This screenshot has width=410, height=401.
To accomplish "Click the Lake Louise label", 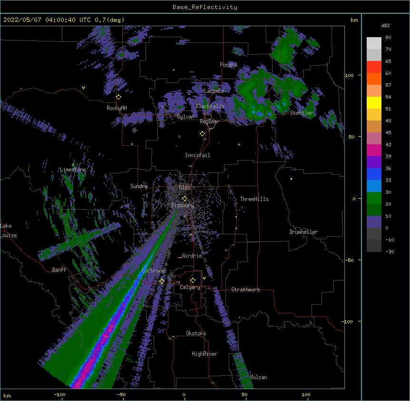I will [x=9, y=231].
